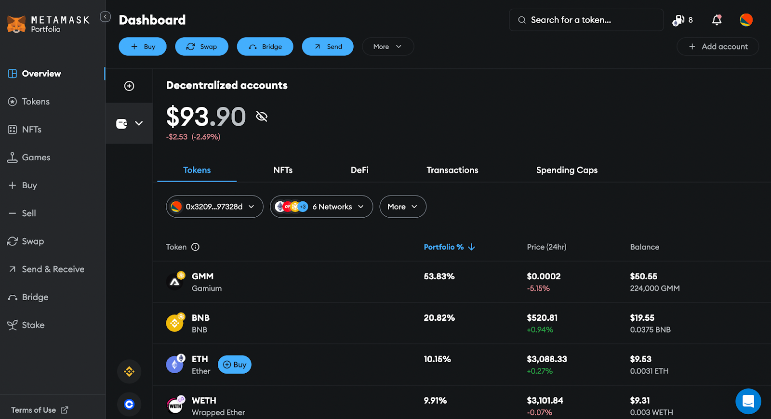Viewport: 771px width, 419px height.
Task: Open the account avatar in the top right
Action: 746,20
